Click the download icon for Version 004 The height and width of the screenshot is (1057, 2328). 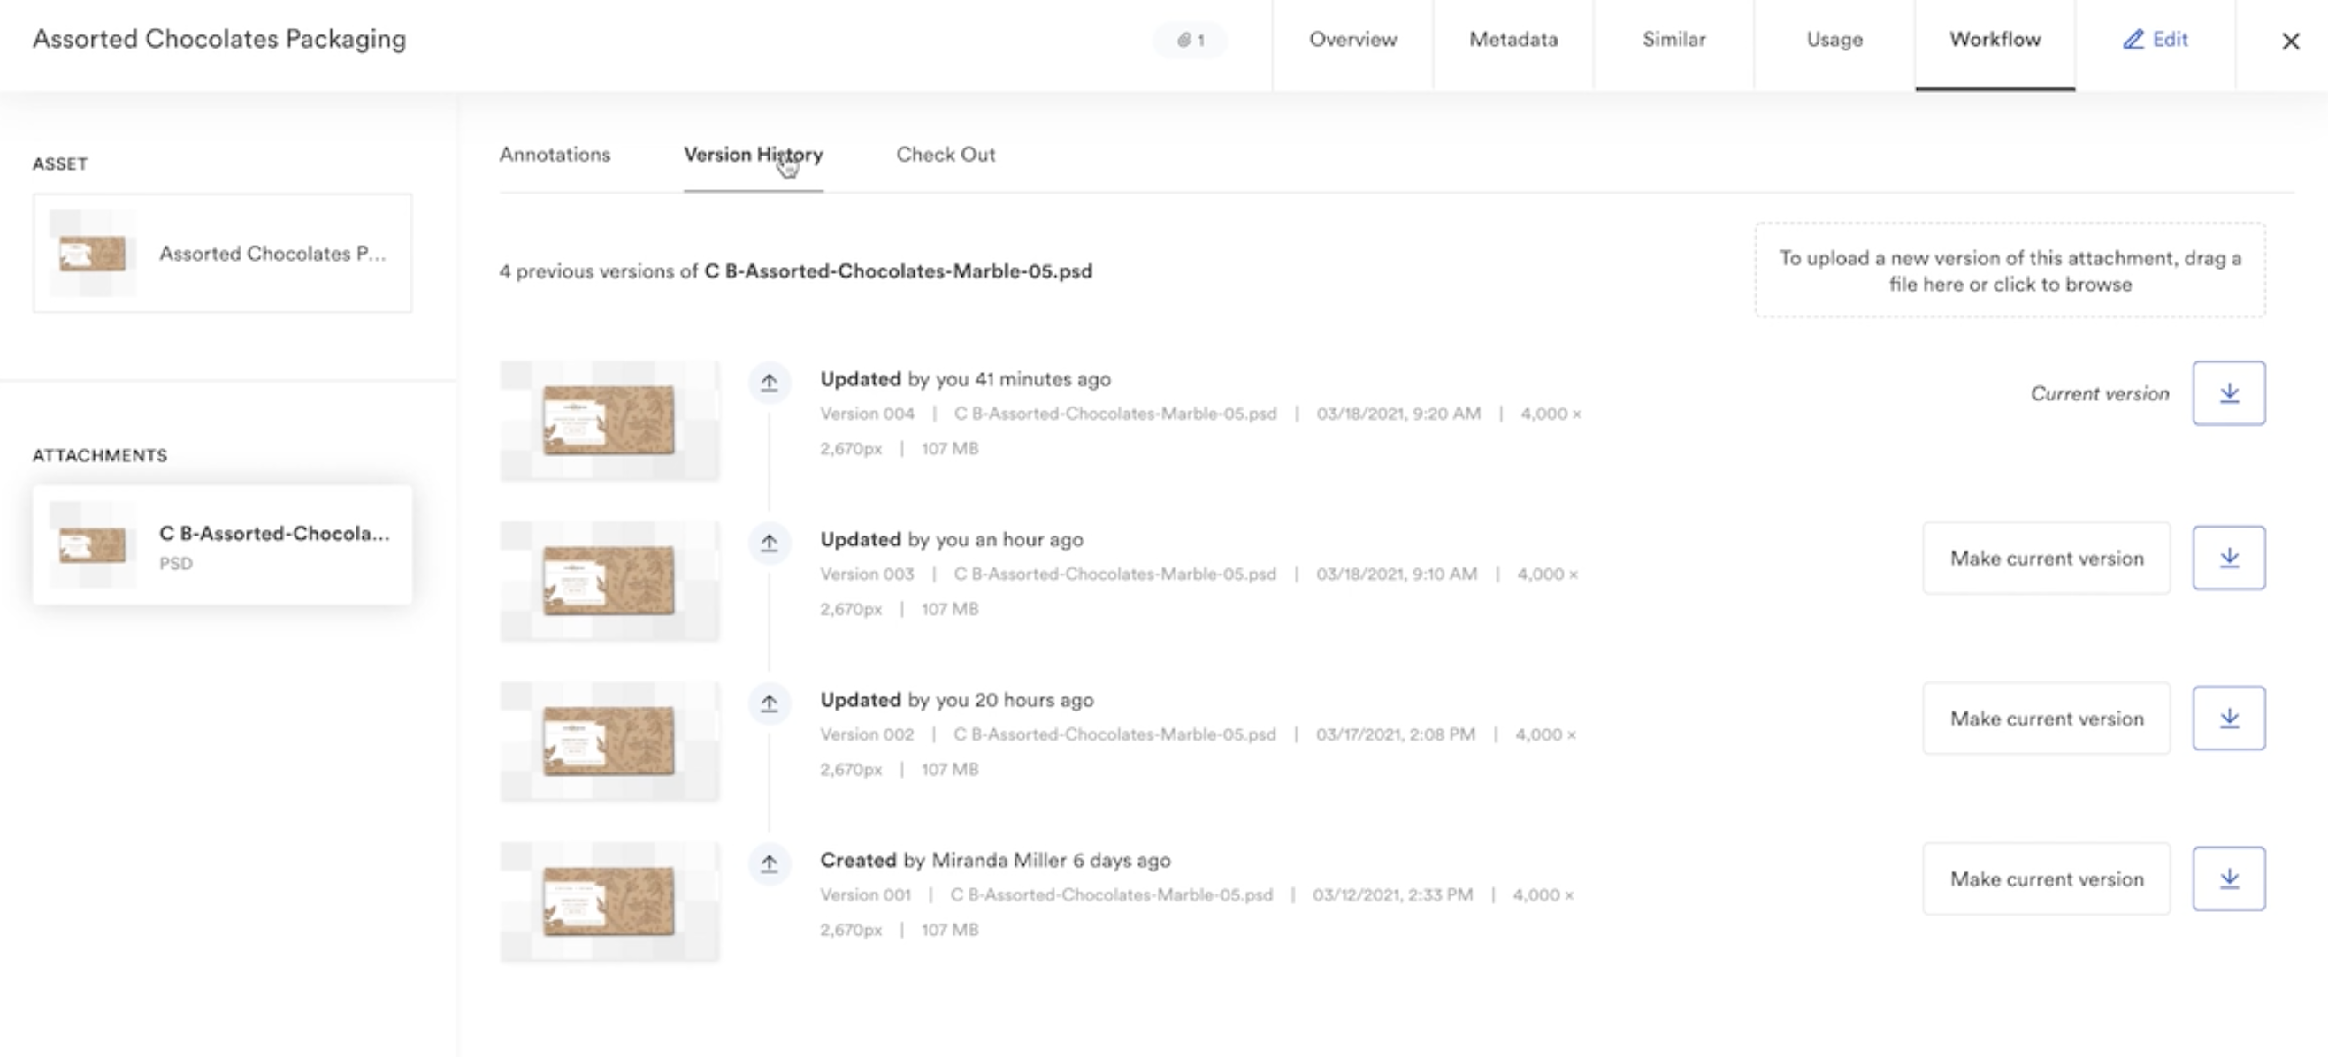click(2229, 393)
